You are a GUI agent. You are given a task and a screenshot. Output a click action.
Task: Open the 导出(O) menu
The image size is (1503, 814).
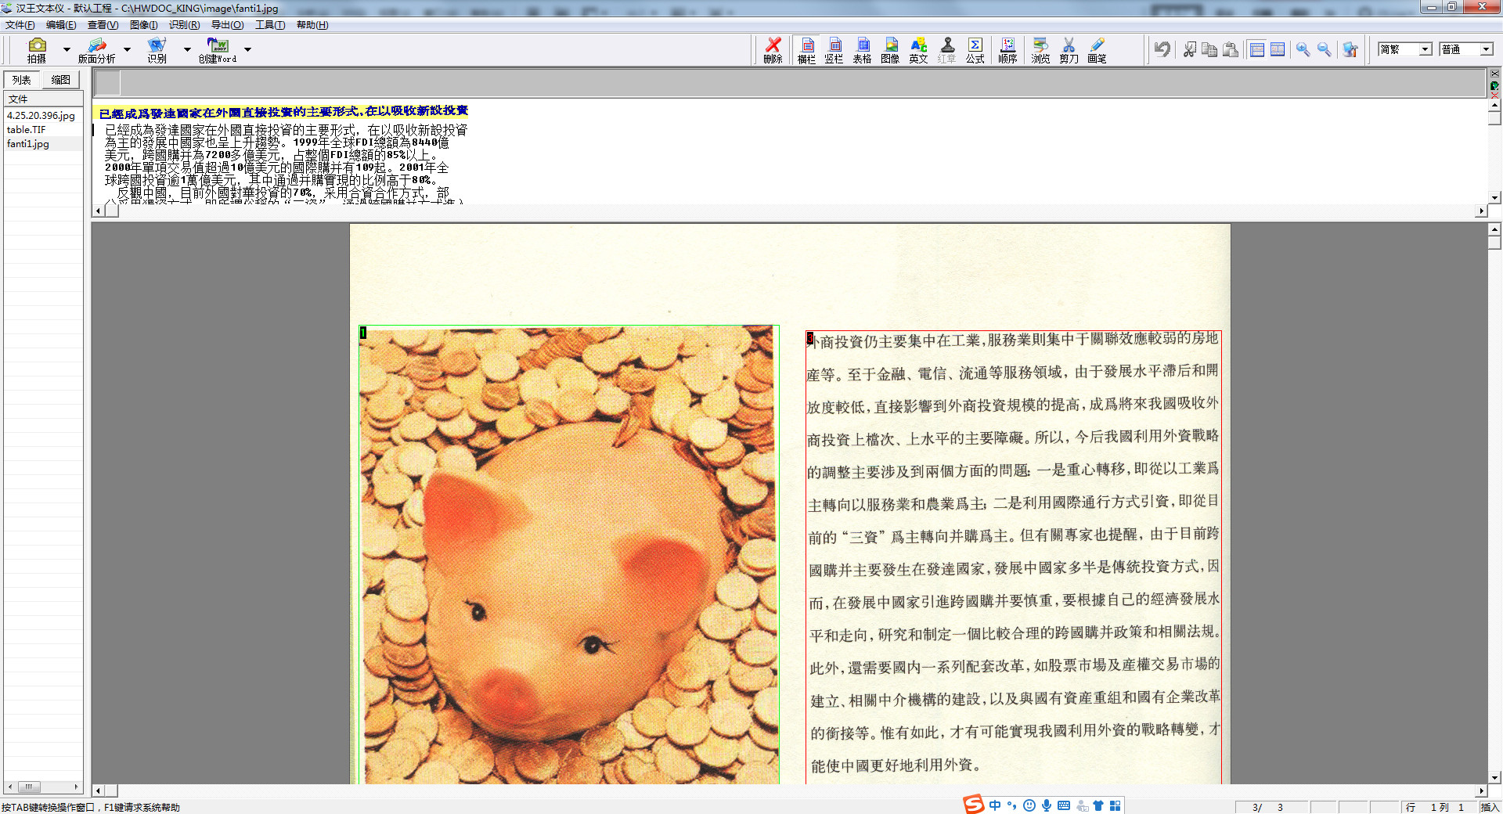pos(227,25)
